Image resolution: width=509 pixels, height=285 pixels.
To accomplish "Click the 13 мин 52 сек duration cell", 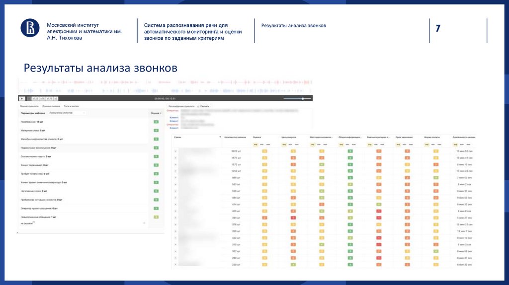I will [x=464, y=151].
